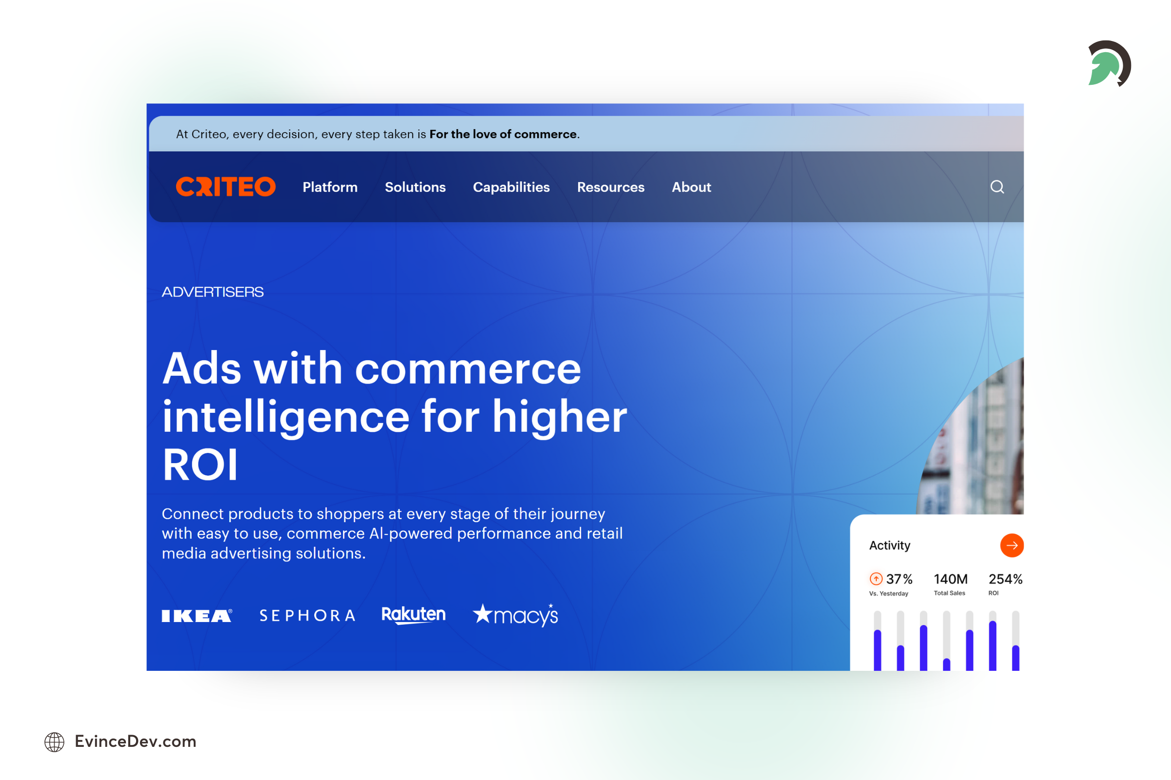Select the Resources menu item
The image size is (1171, 780).
pos(610,187)
